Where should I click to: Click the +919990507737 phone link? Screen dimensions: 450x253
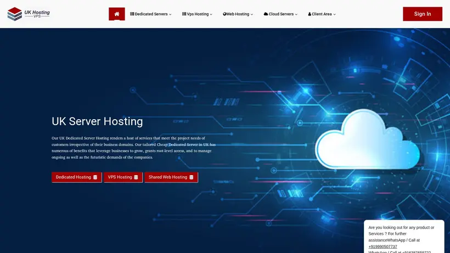point(383,247)
